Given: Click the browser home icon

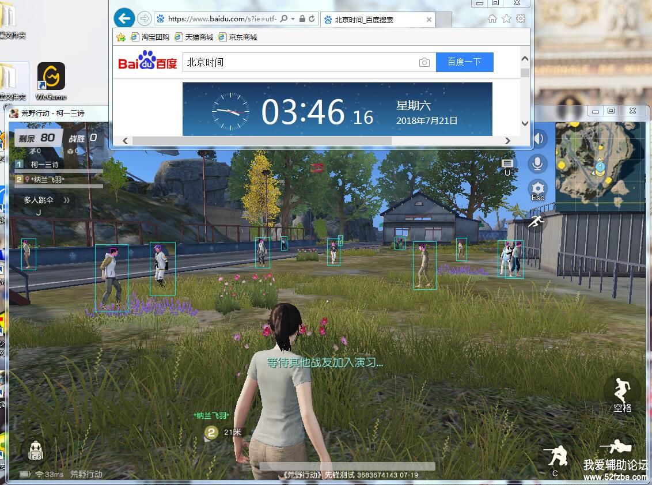Looking at the screenshot, I should tap(492, 18).
